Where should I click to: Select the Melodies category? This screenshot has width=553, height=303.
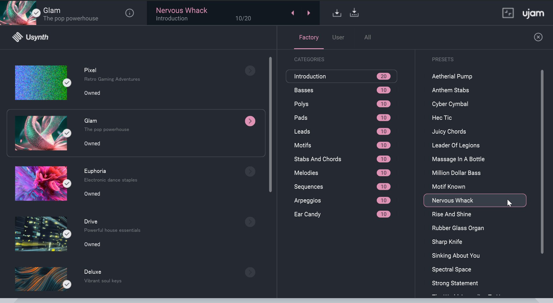pyautogui.click(x=341, y=173)
